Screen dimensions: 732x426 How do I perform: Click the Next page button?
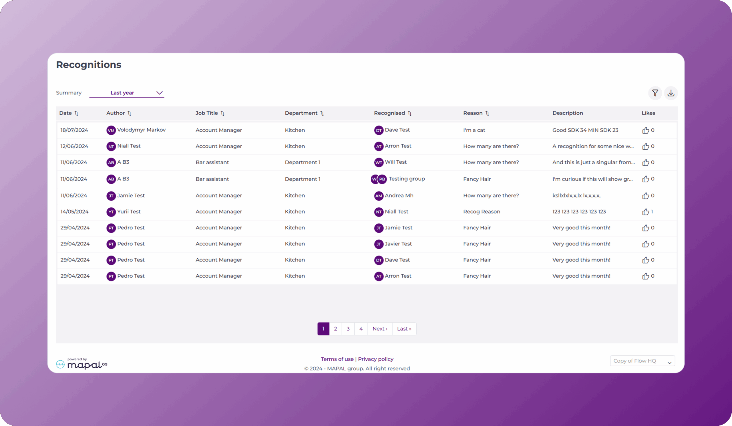[x=380, y=329]
